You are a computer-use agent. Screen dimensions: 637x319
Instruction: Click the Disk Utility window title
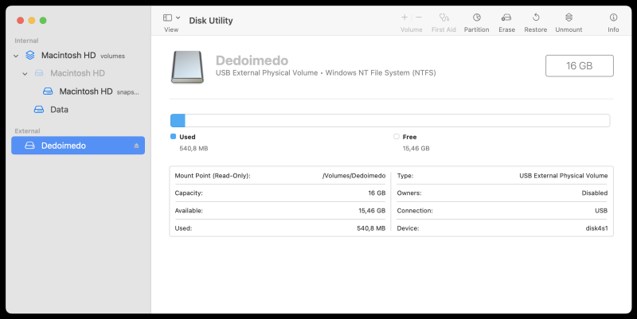[211, 21]
